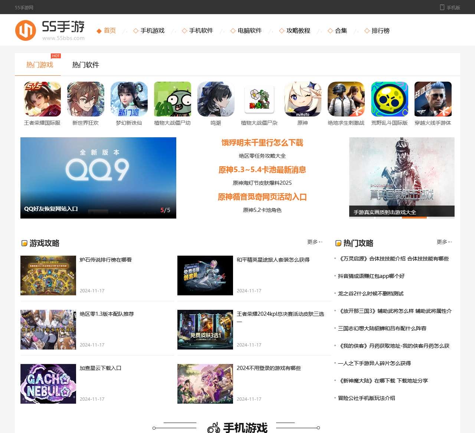Open article 绝区零1.3版本配队推荐

107,314
